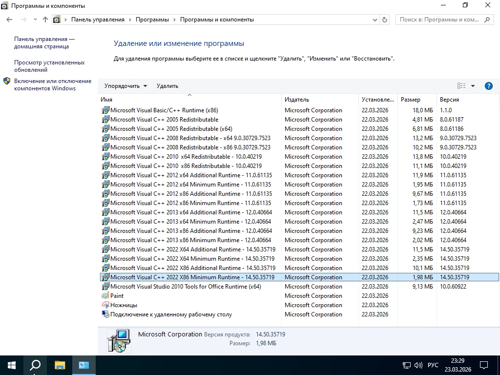Viewport: 500px width, 375px height.
Task: Go up one level with the Up arrow
Action: [45, 20]
